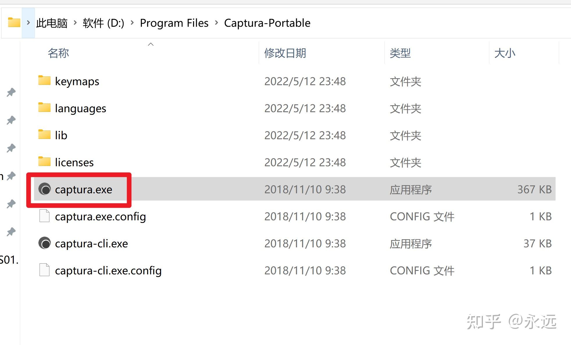
Task: Sort by the 修改日期 column header
Action: (x=285, y=53)
